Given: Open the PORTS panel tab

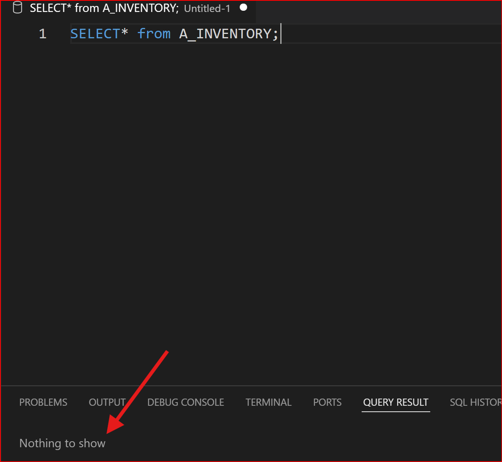Looking at the screenshot, I should [x=327, y=402].
